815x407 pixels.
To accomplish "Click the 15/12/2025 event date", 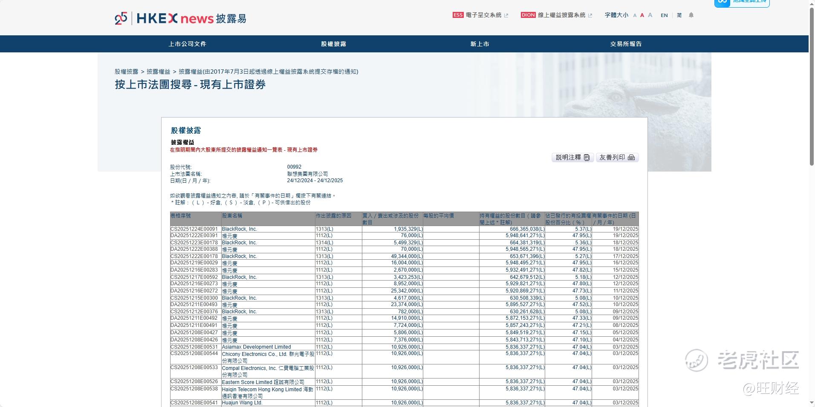I will (625, 270).
